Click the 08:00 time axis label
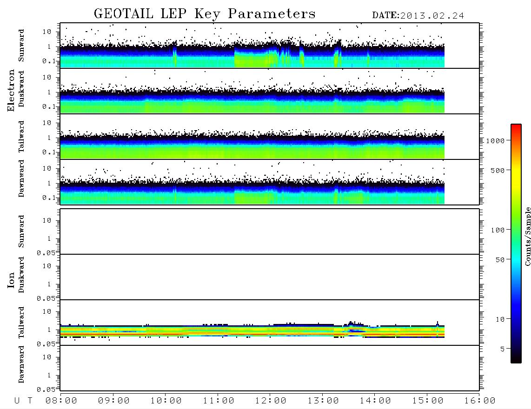The width and height of the screenshot is (531, 409). (61, 401)
